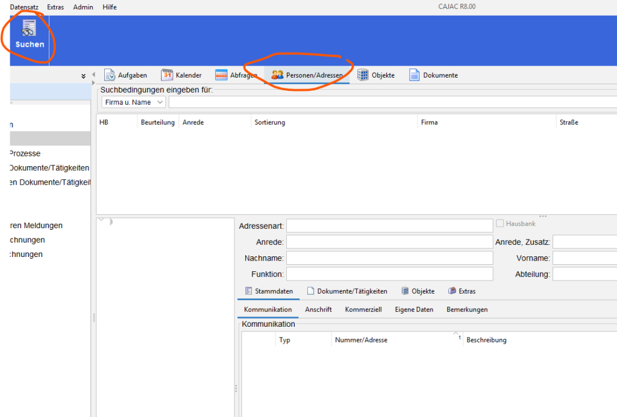
Task: Toggle the Hausbank checkbox
Action: [x=500, y=223]
